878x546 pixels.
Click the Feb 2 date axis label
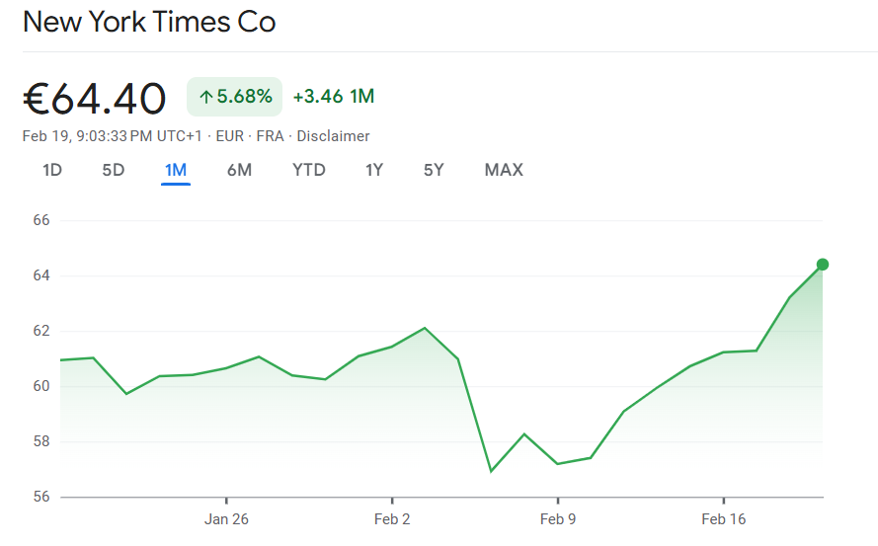[392, 519]
